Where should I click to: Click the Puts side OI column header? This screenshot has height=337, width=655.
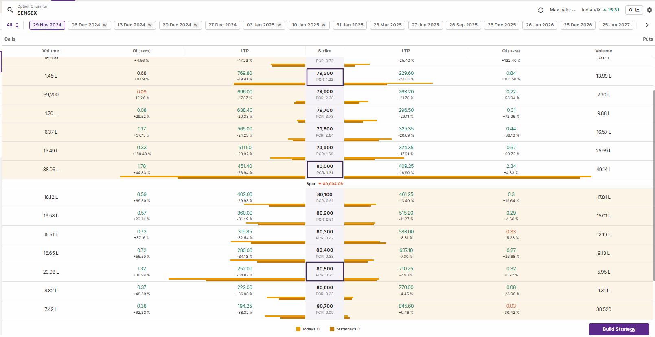511,51
